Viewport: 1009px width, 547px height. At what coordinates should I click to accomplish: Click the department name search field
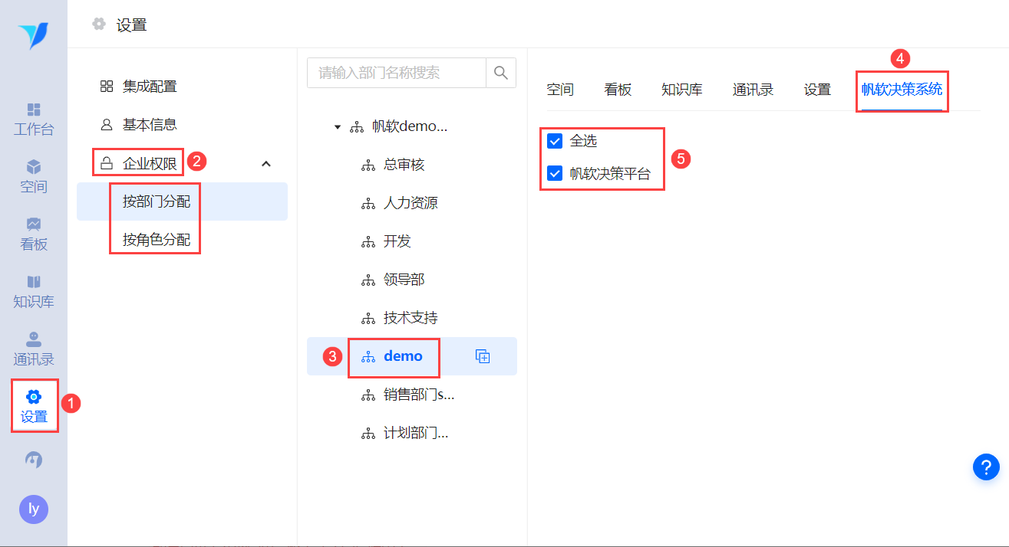click(397, 73)
